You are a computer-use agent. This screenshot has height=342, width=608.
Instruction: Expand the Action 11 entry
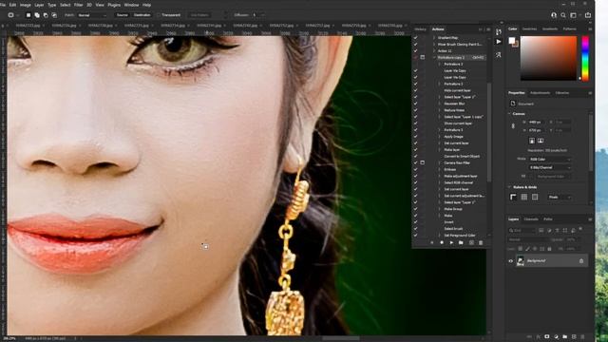434,50
